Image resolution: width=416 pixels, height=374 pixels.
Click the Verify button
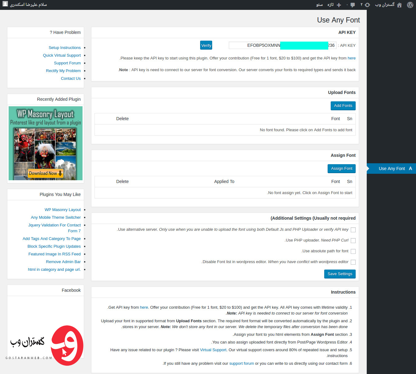coord(206,45)
